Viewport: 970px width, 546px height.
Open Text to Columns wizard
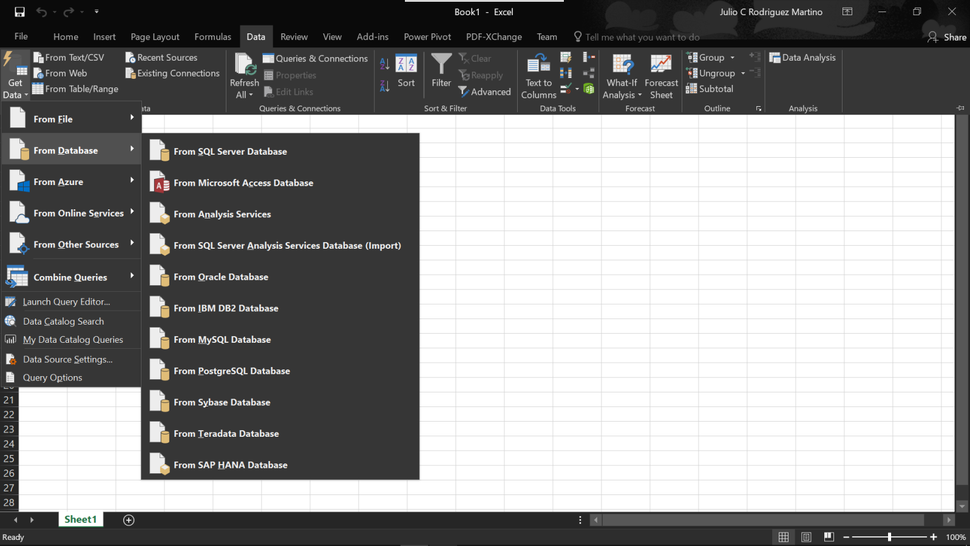pos(538,76)
